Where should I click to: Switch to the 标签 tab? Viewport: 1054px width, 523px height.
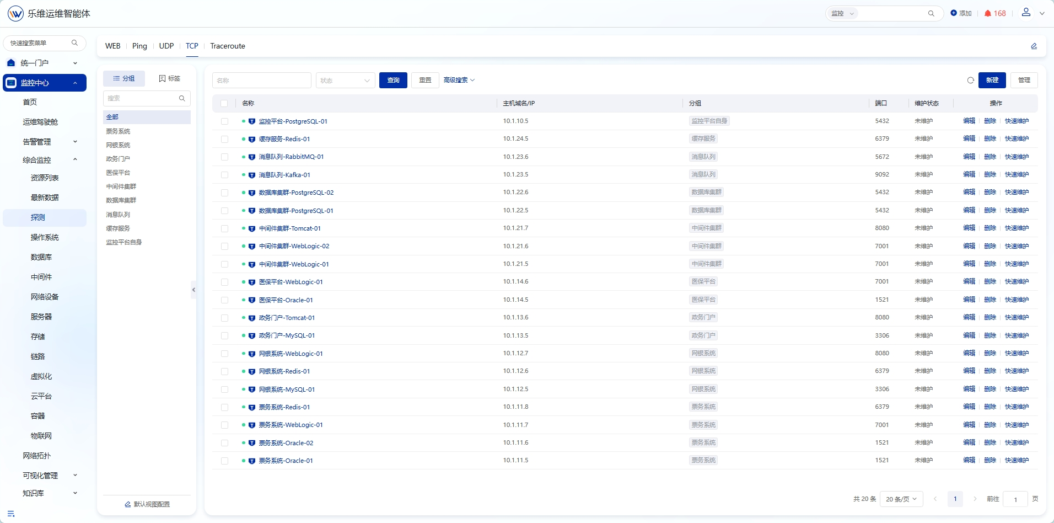click(x=170, y=78)
